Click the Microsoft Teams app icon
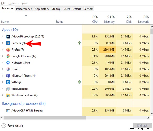The width and height of the screenshot is (153, 131). [8, 76]
